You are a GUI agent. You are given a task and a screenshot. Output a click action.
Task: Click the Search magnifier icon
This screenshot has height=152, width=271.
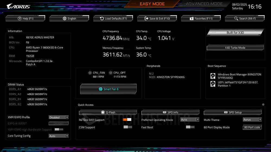coord(236,18)
